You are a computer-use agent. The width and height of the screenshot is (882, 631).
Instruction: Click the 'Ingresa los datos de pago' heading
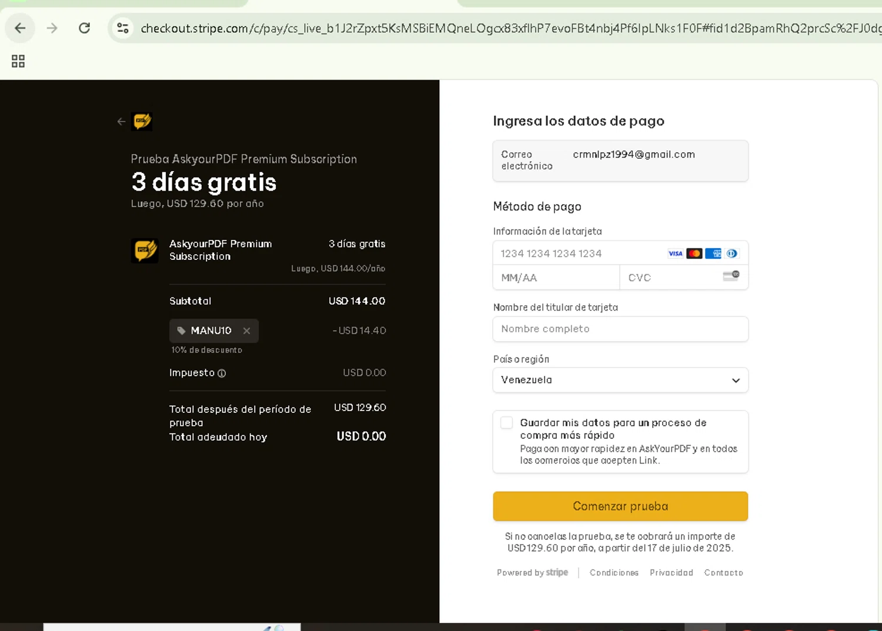coord(579,121)
